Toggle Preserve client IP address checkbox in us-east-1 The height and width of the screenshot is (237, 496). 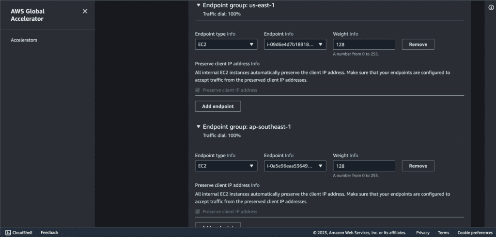pyautogui.click(x=198, y=90)
